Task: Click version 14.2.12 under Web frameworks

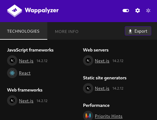Action: pyautogui.click(x=42, y=101)
